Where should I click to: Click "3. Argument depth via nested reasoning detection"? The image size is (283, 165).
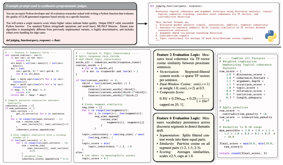189,33
